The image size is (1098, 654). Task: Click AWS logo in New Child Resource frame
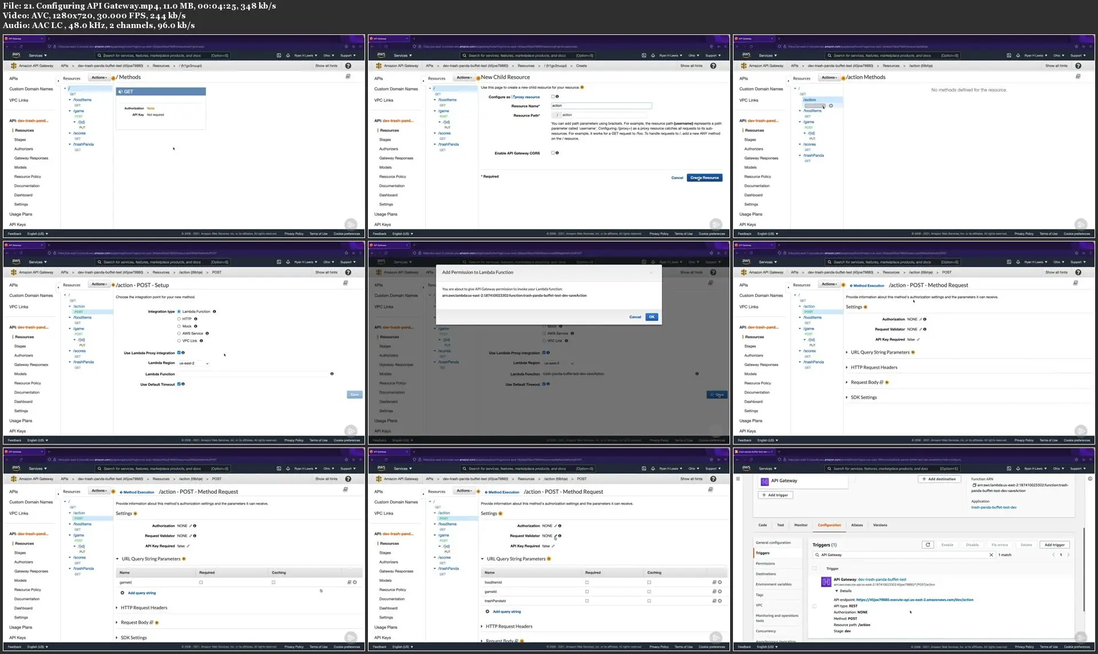(381, 56)
